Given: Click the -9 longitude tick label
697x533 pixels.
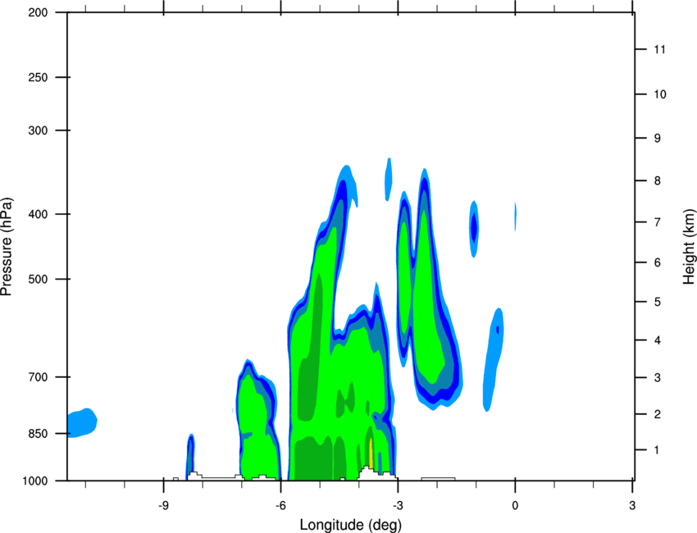Looking at the screenshot, I should pos(163,505).
